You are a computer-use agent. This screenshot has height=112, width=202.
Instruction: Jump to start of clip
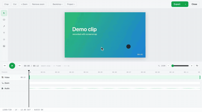(x=5, y=66)
